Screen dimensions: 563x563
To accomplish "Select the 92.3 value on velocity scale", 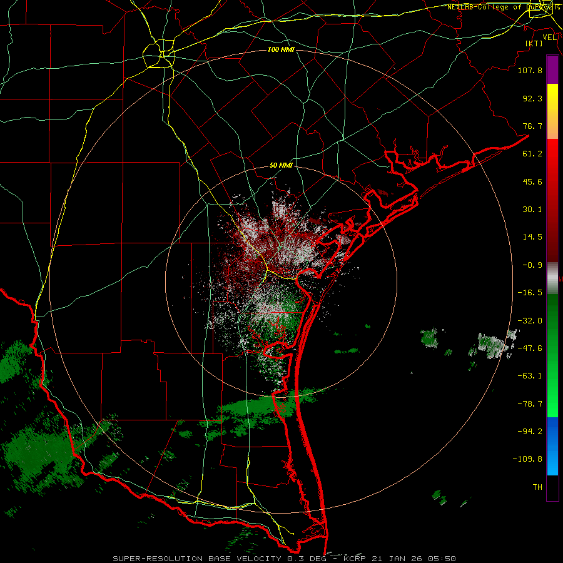I will pos(532,98).
